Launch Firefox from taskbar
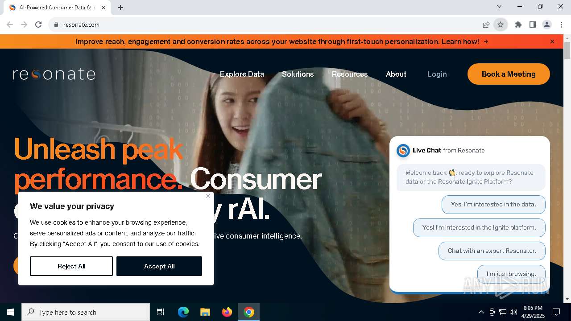The width and height of the screenshot is (571, 321). pos(227,312)
